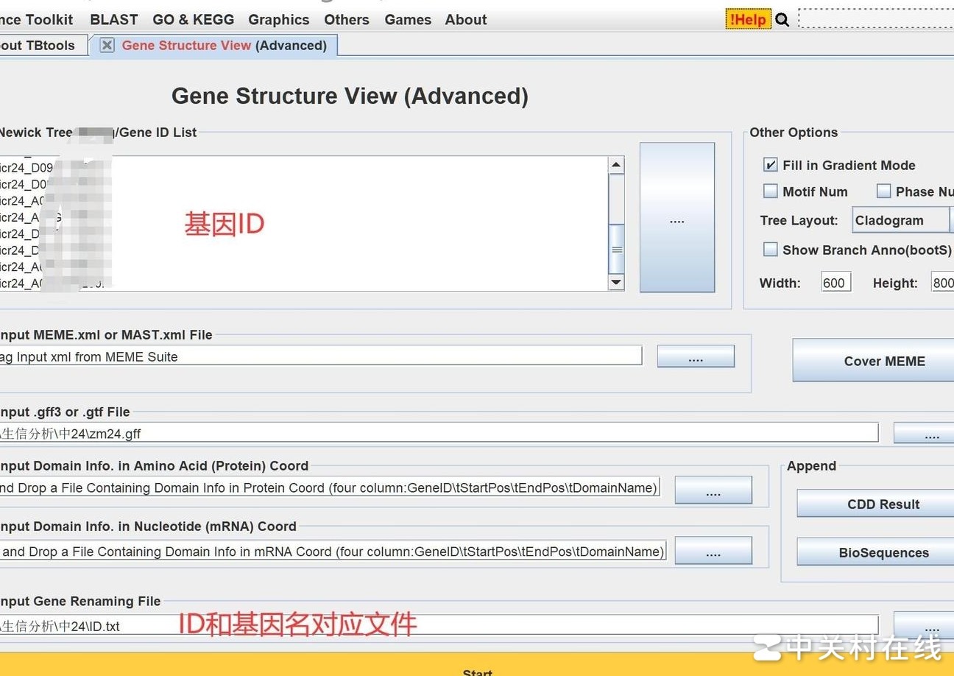Click the Cover MEME button
This screenshot has width=954, height=676.
[884, 361]
